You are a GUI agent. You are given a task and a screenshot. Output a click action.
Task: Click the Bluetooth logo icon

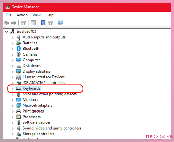(19, 49)
